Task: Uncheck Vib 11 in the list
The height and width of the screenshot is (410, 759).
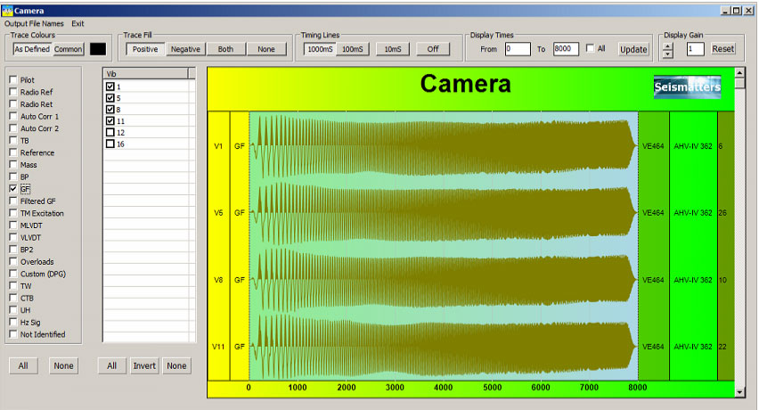Action: tap(110, 121)
